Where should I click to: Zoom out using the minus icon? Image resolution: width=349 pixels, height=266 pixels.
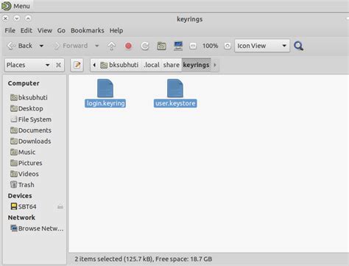click(x=193, y=46)
